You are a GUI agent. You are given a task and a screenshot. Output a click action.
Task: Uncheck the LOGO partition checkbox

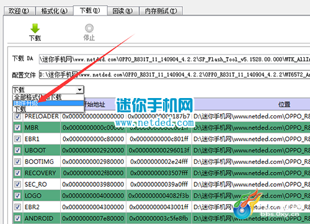17,195
